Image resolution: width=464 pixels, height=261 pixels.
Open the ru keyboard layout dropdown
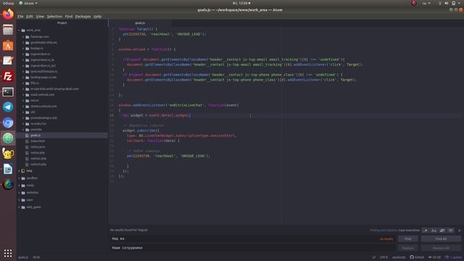coord(426,3)
